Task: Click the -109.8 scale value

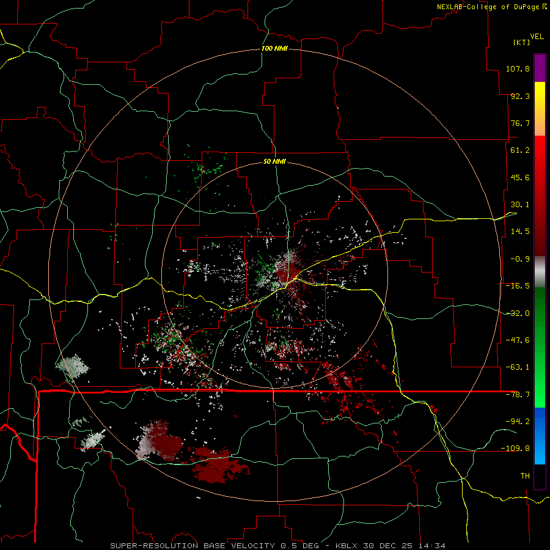Action: [x=515, y=449]
